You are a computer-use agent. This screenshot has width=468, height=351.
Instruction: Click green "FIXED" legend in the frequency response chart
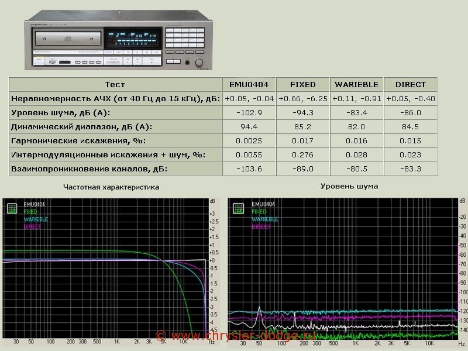30,212
